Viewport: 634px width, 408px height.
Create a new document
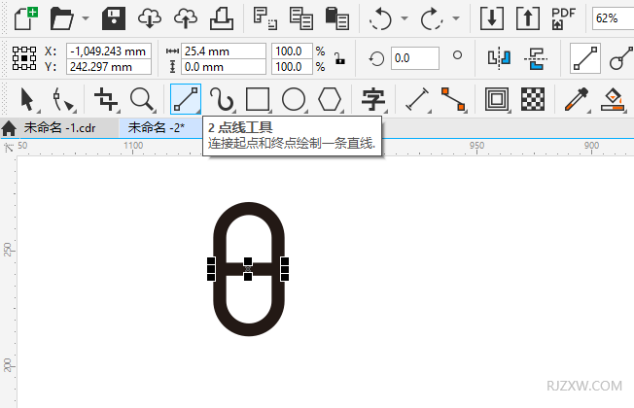[26, 18]
